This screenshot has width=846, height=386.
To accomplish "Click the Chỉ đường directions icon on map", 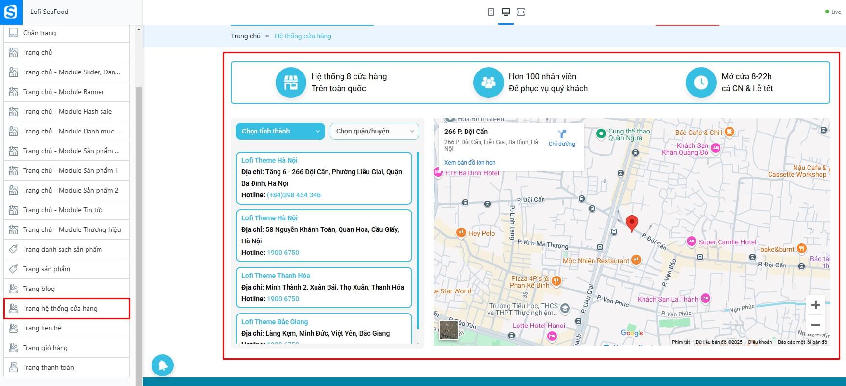I will [562, 134].
